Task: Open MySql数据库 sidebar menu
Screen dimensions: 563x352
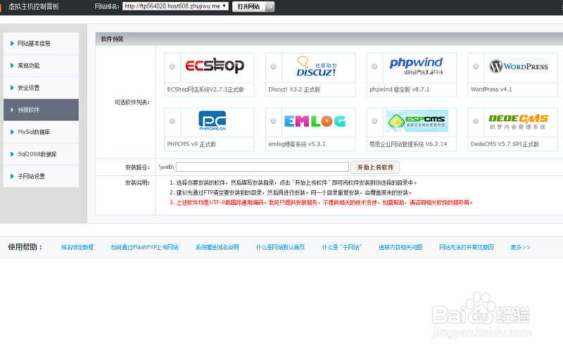Action: 41,132
